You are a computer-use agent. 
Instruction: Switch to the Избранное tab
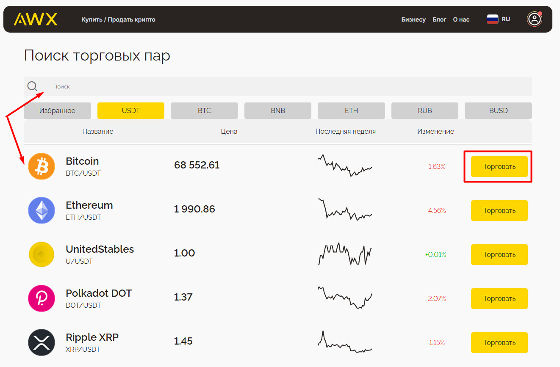tap(57, 110)
